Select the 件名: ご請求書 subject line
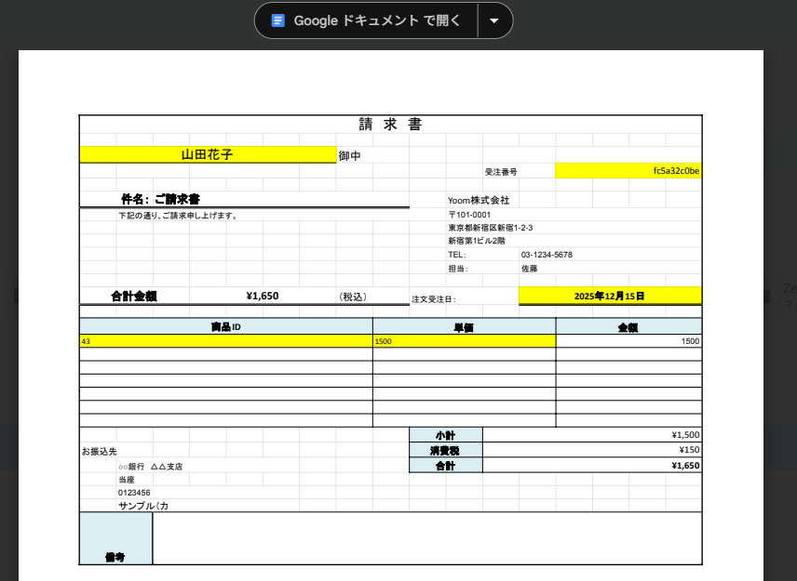This screenshot has height=581, width=797. 160,199
